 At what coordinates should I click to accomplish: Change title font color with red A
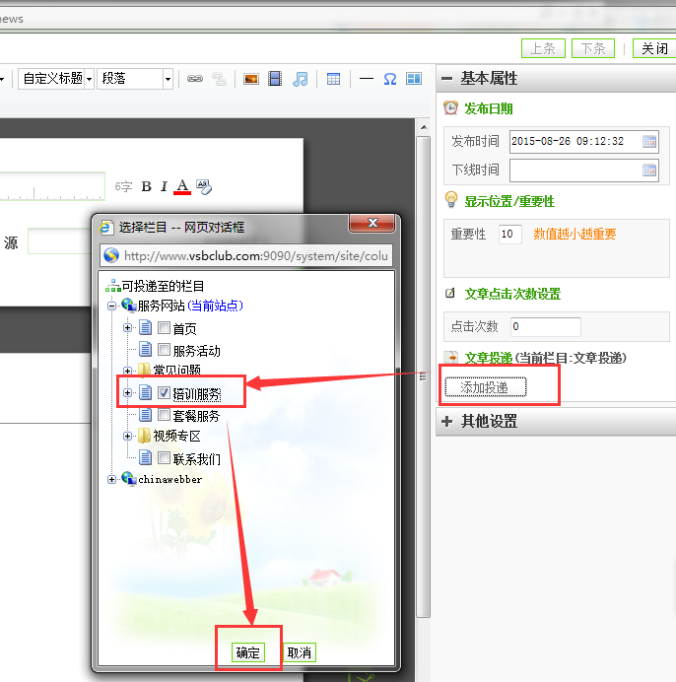[x=182, y=186]
